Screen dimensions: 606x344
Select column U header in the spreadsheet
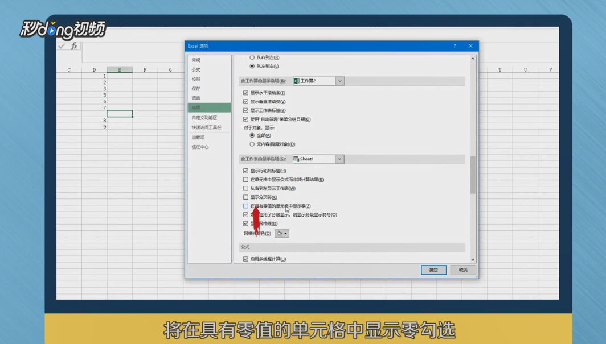[525, 70]
